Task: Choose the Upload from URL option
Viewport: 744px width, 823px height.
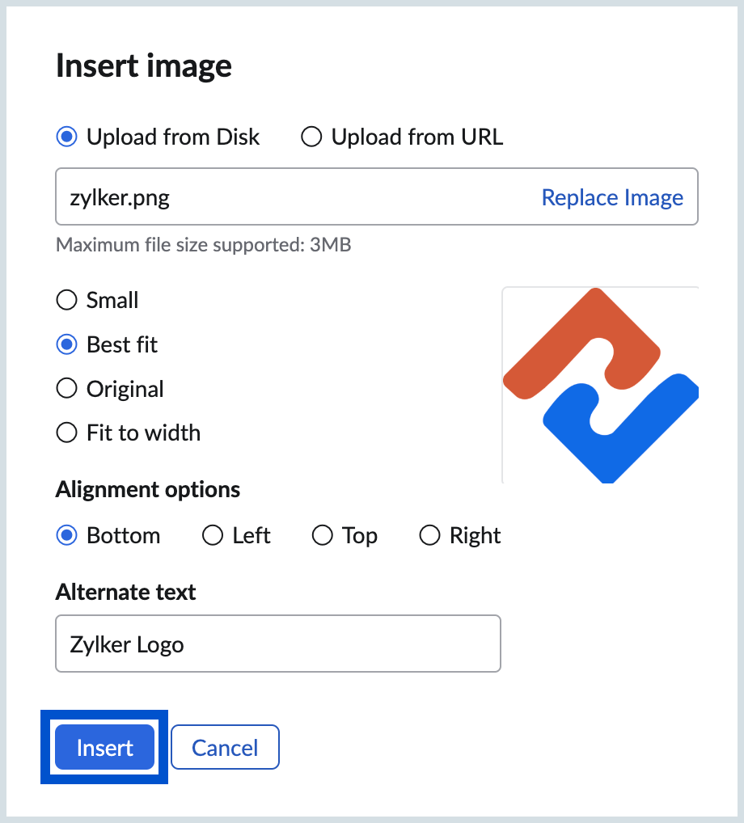Action: click(311, 137)
